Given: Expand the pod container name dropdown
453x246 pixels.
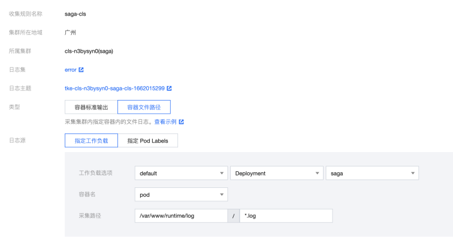Looking at the screenshot, I should [x=181, y=195].
